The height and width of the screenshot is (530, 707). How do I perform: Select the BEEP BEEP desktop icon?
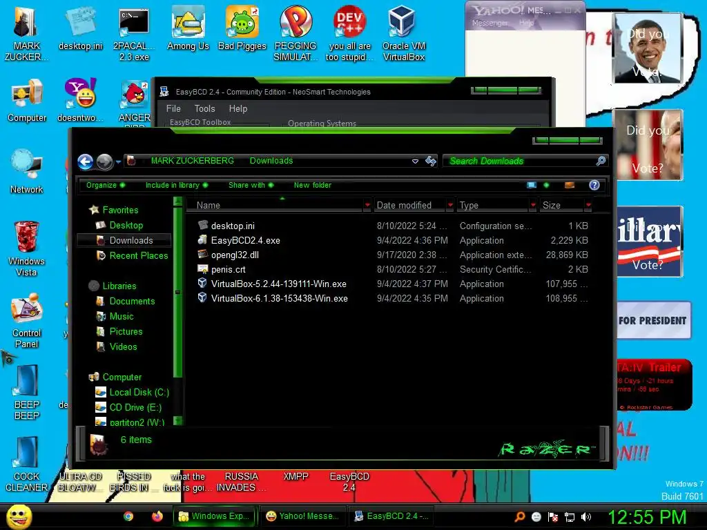point(27,391)
